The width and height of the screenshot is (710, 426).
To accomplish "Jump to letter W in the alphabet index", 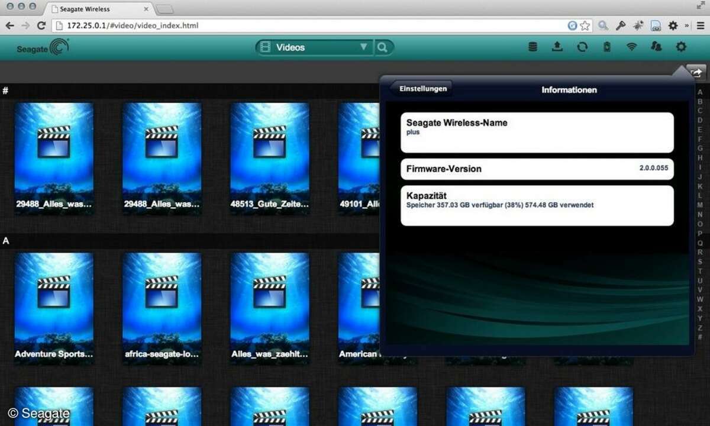I will click(x=700, y=299).
